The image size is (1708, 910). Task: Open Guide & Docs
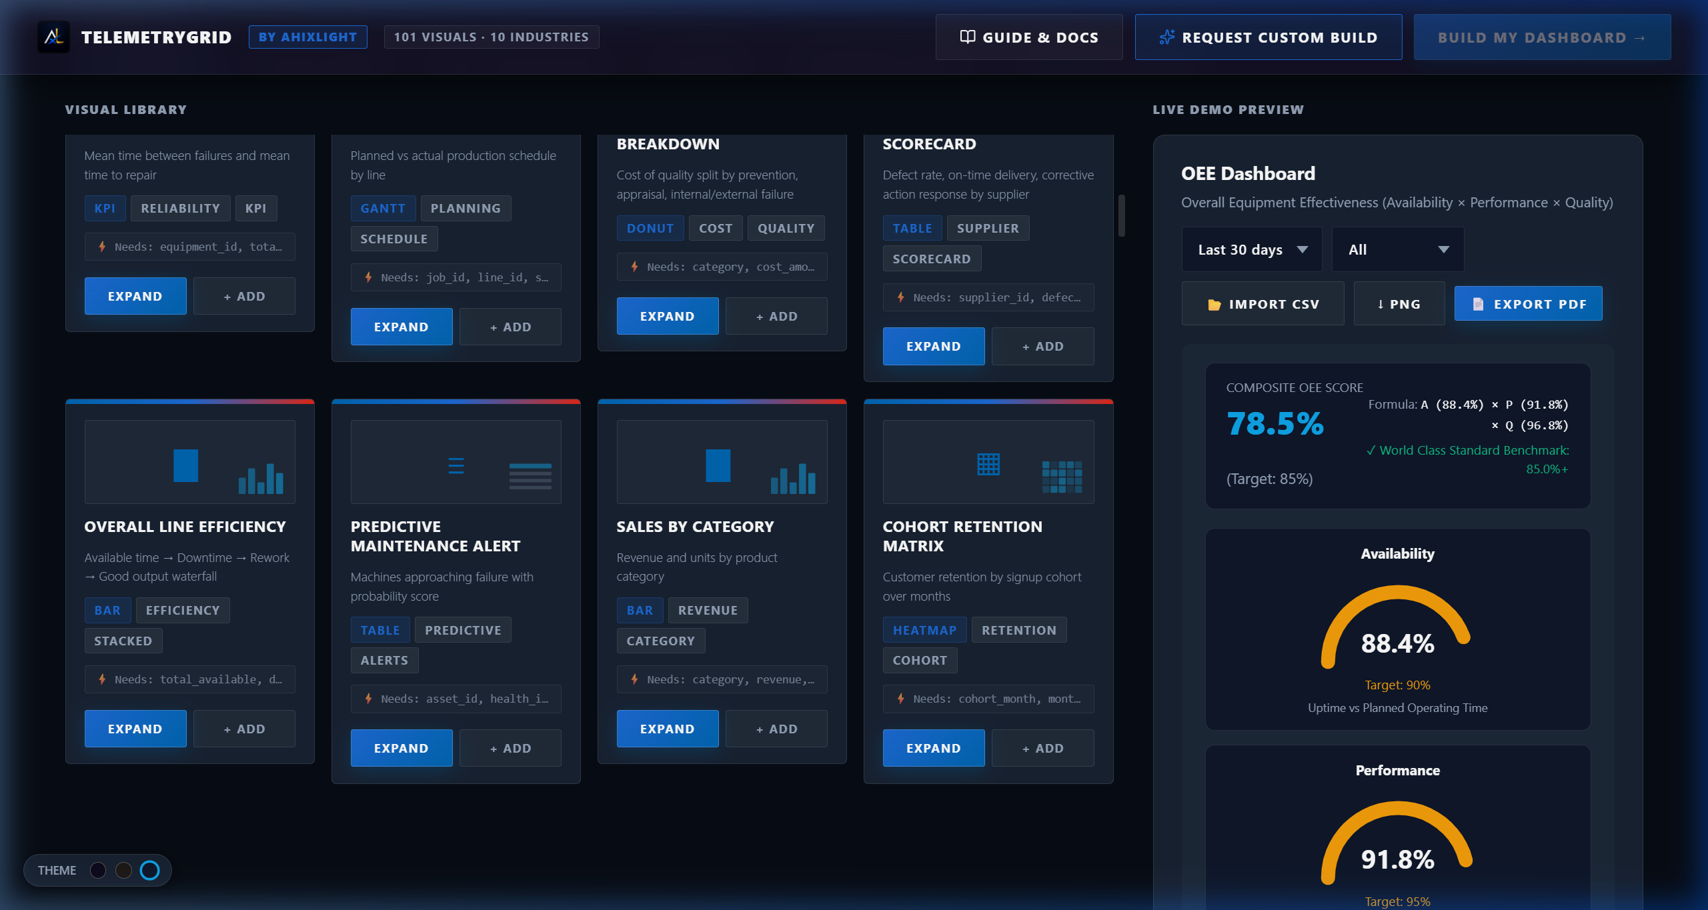pos(1028,37)
